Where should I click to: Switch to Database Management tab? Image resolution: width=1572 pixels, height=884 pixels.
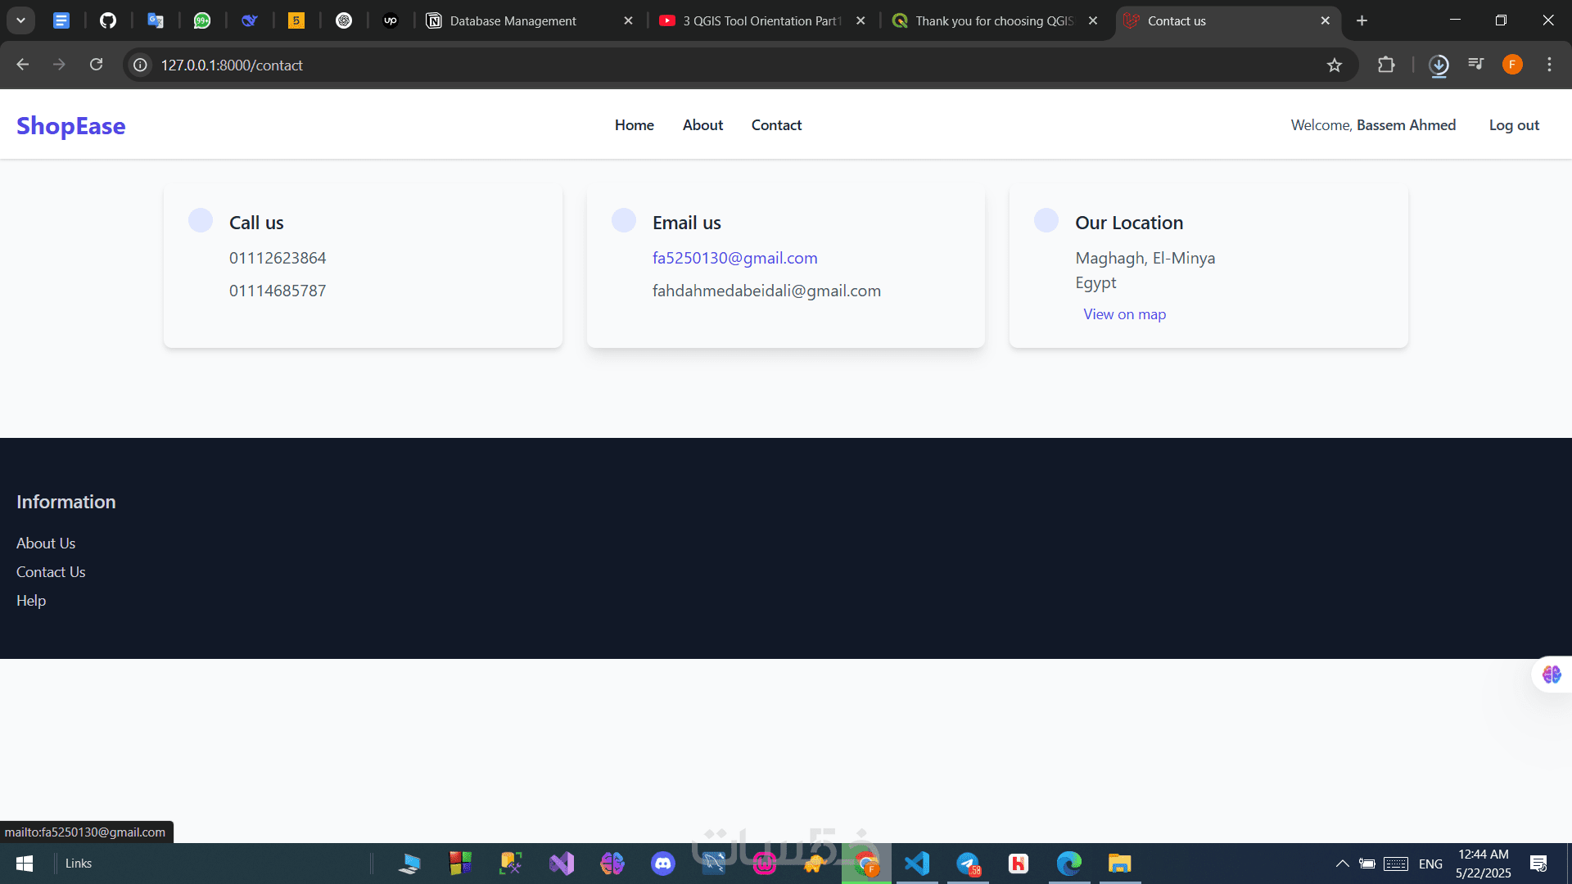513,21
